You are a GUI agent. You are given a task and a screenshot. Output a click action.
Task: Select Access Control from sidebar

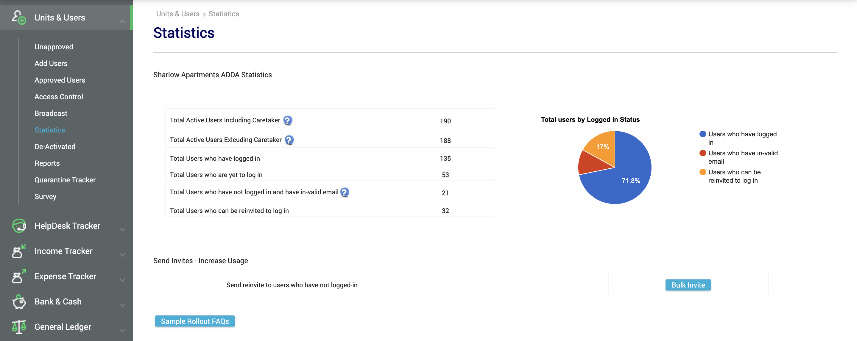point(59,97)
